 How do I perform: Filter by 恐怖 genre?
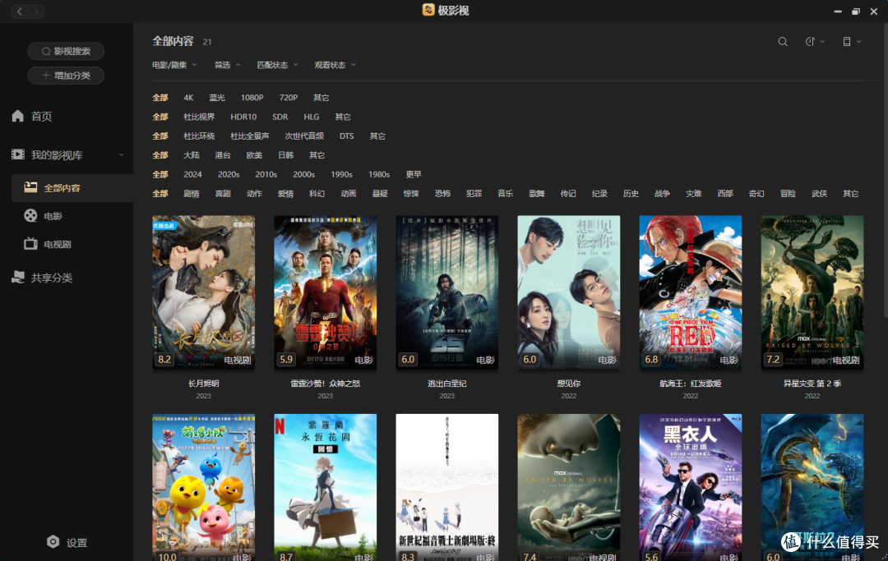[442, 194]
